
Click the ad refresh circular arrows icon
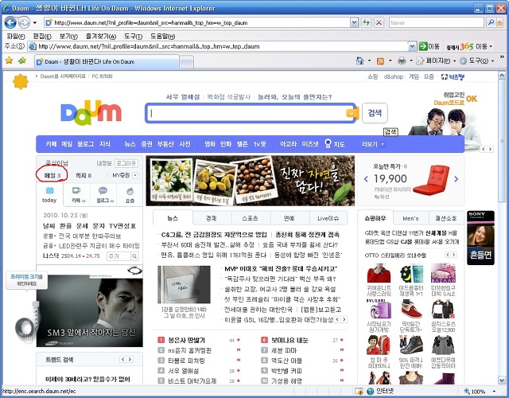click(x=134, y=270)
